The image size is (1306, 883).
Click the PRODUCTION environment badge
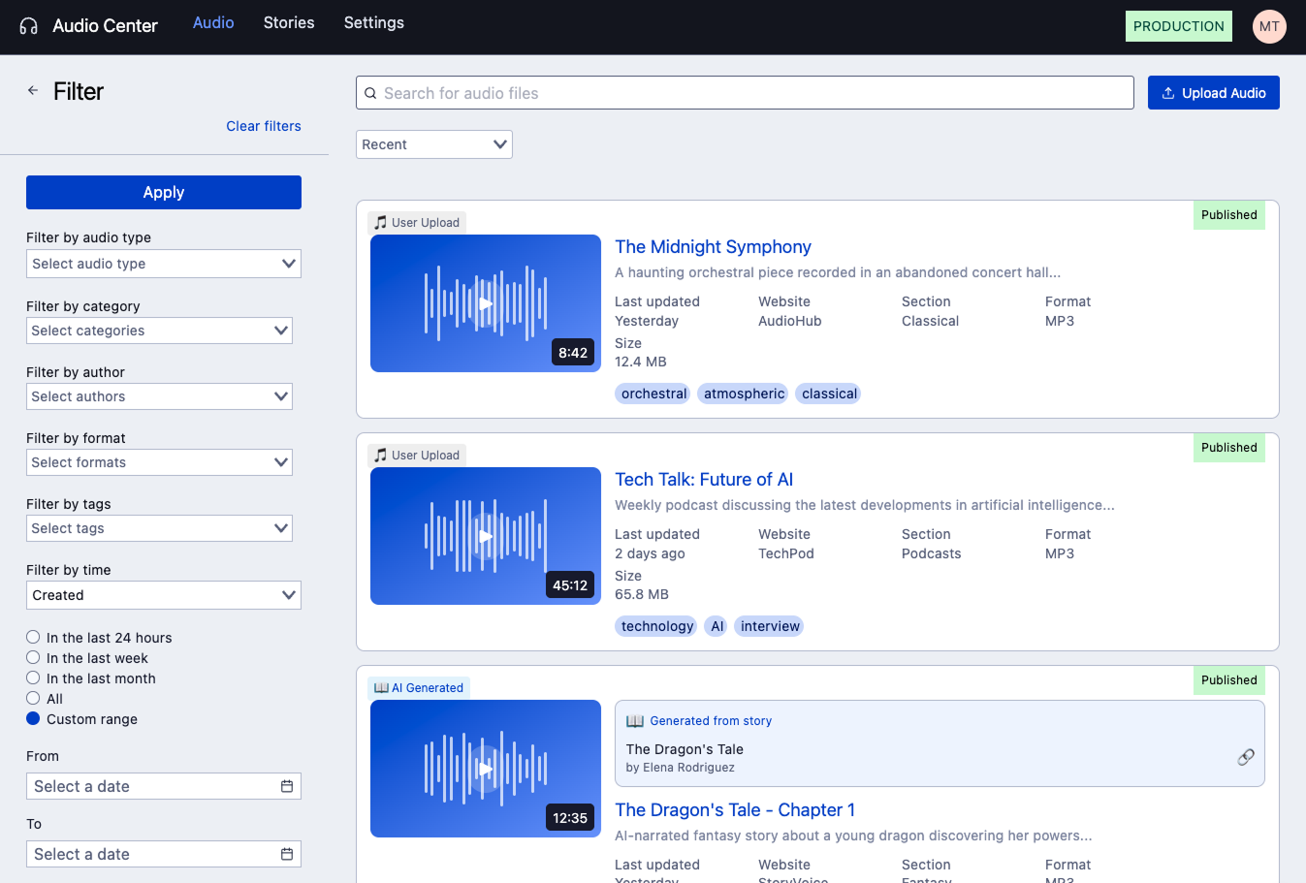pyautogui.click(x=1179, y=26)
